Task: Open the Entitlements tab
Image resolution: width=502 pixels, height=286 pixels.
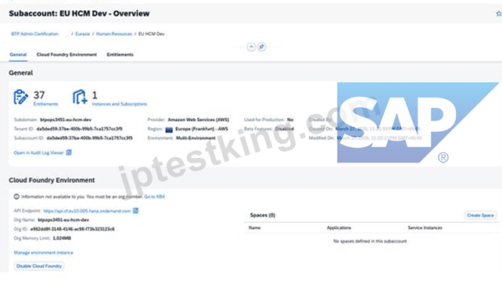Action: click(120, 55)
